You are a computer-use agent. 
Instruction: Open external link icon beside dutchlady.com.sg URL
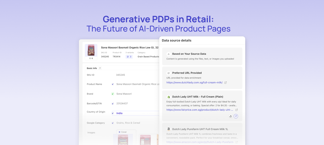tap(226, 82)
